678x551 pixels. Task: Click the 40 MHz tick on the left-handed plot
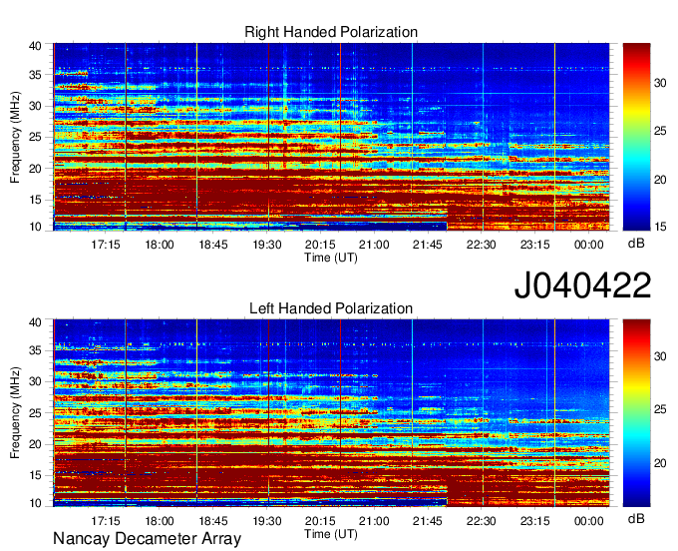pyautogui.click(x=35, y=322)
